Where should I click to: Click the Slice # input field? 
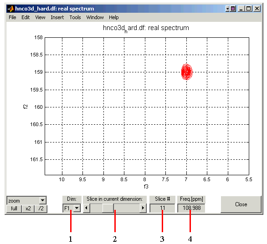point(162,208)
